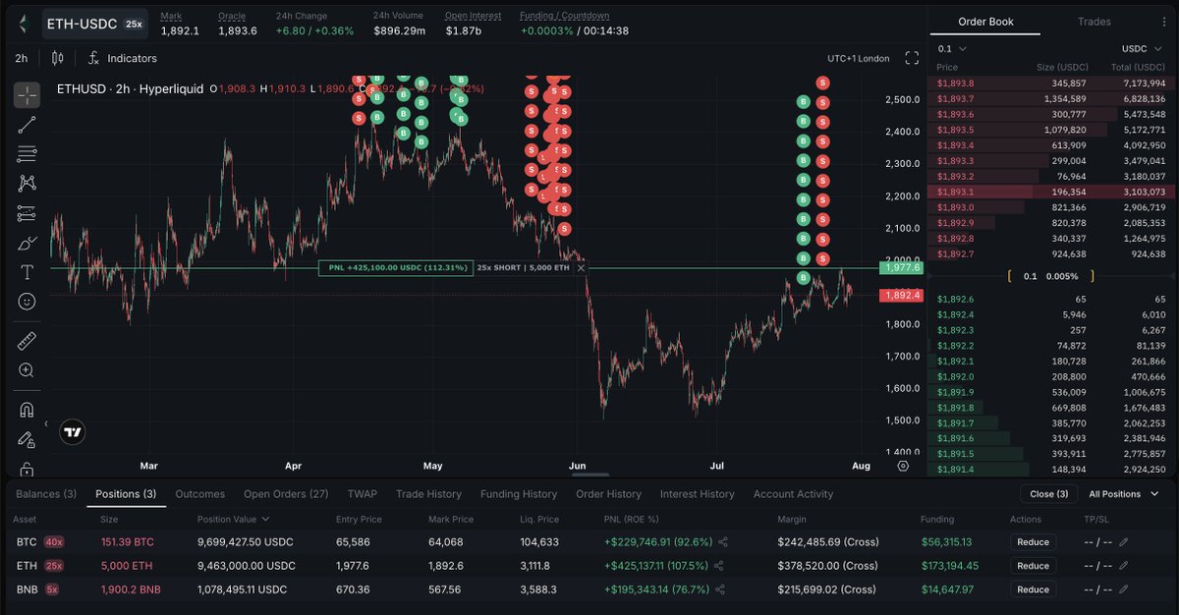1179x615 pixels.
Task: Click the $1,891.4 bid price in order book
Action: tap(956, 469)
